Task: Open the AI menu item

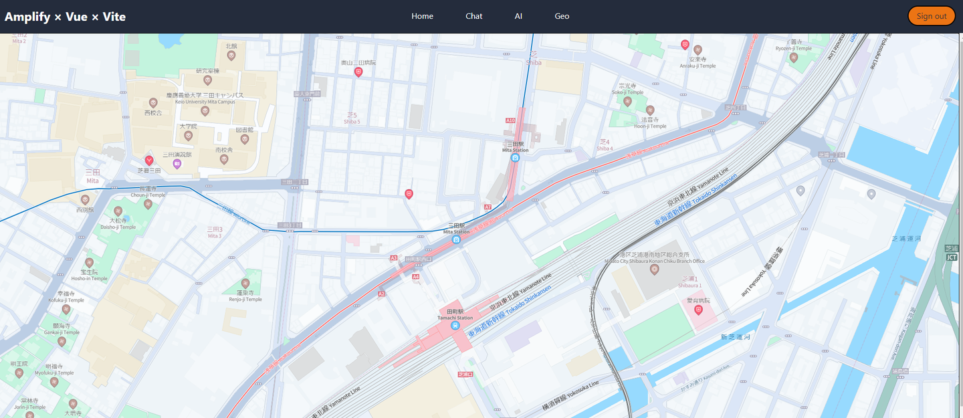Action: click(518, 16)
